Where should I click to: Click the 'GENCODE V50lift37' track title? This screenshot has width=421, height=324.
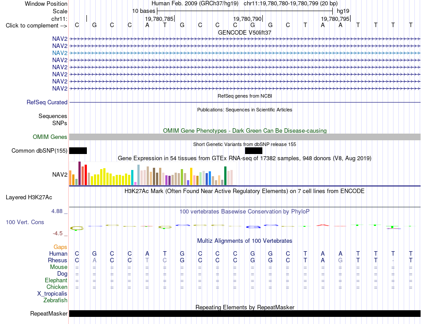(x=245, y=32)
